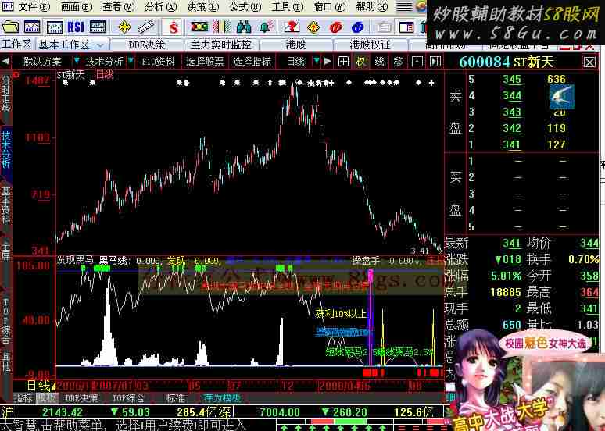Click the bird picture icon in sell panel
Viewport: 605px width, 431px height.
[562, 97]
